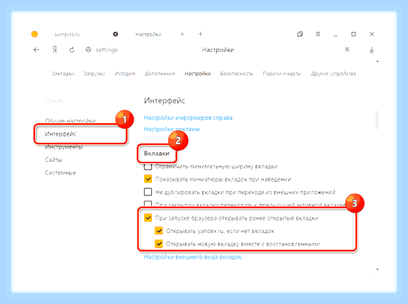
Task: Uncheck Открывать новую вкладку вместе с восстановленными
Action: (x=159, y=244)
